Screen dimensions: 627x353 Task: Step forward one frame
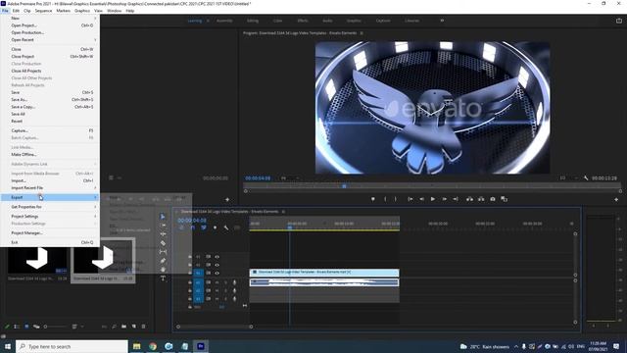click(444, 199)
